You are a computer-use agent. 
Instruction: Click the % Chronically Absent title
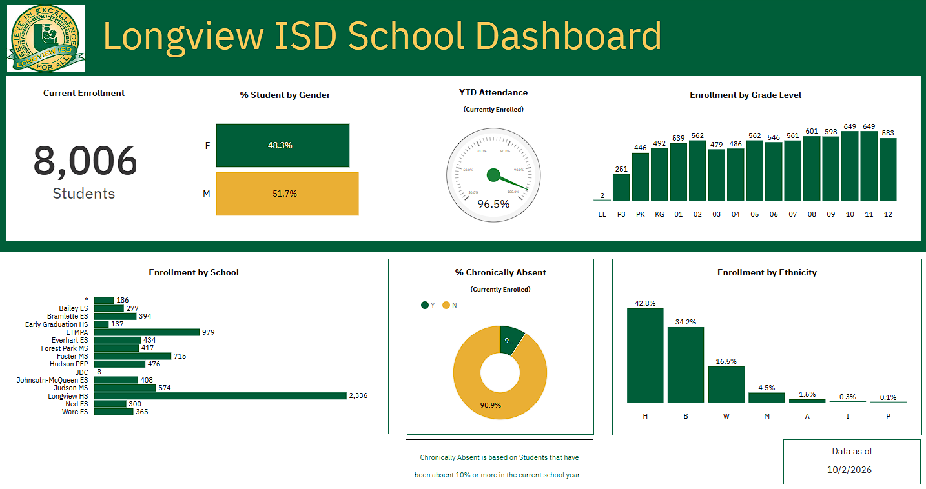tap(500, 272)
